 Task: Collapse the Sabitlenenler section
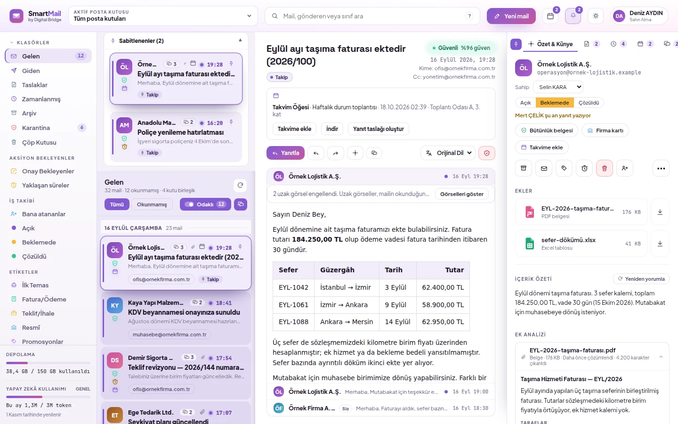tap(240, 41)
